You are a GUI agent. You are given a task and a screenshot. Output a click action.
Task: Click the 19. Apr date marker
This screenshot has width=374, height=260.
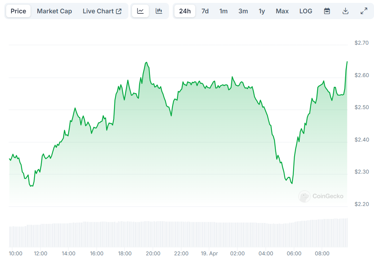pos(209,254)
